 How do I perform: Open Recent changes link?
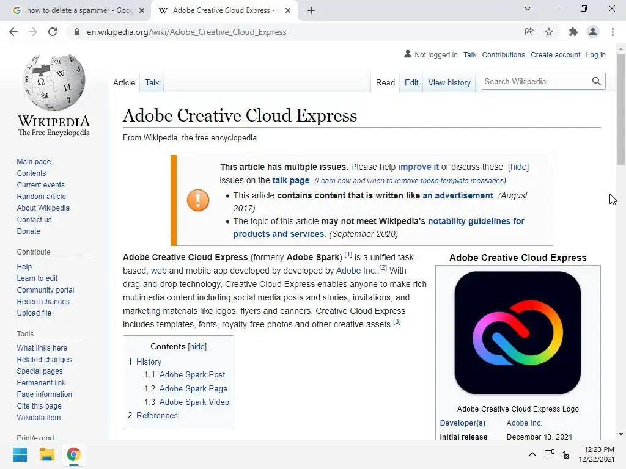pos(43,302)
